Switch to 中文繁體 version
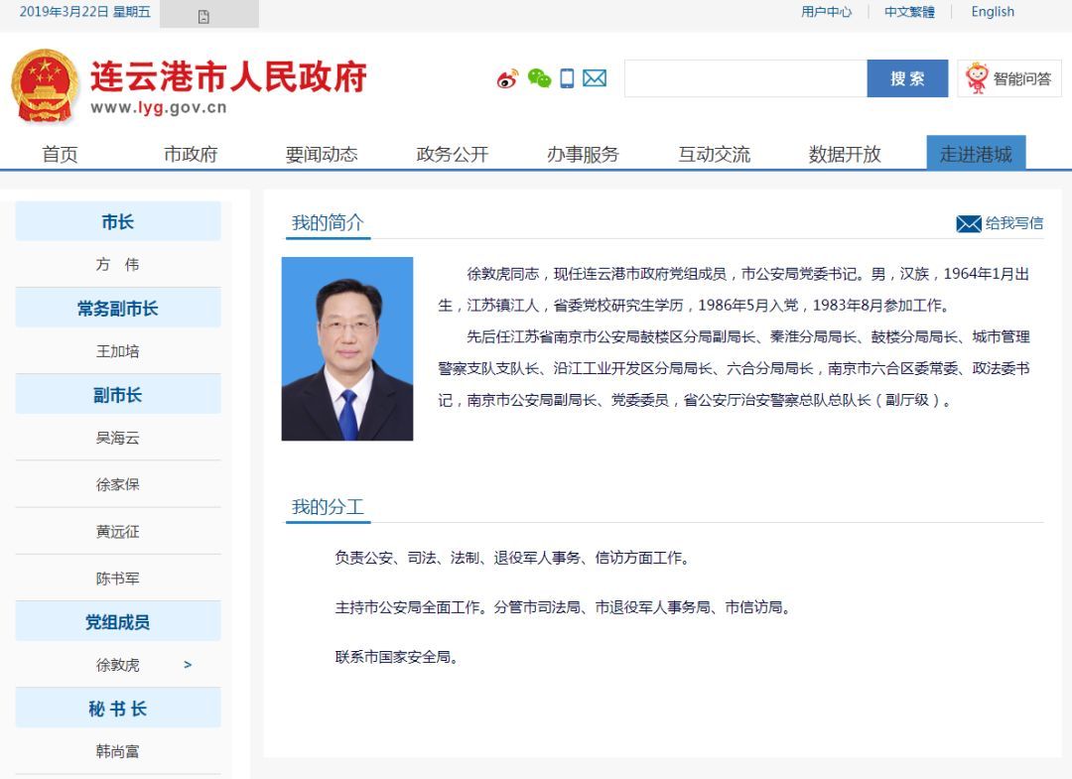Screen dimensions: 1072x779 point(909,12)
